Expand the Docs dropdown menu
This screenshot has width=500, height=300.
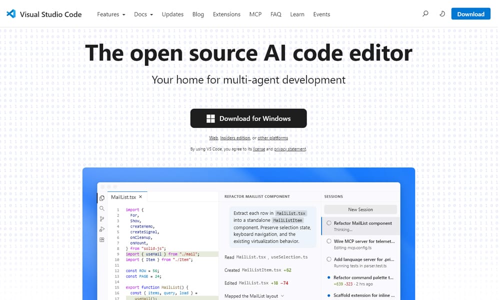click(143, 14)
